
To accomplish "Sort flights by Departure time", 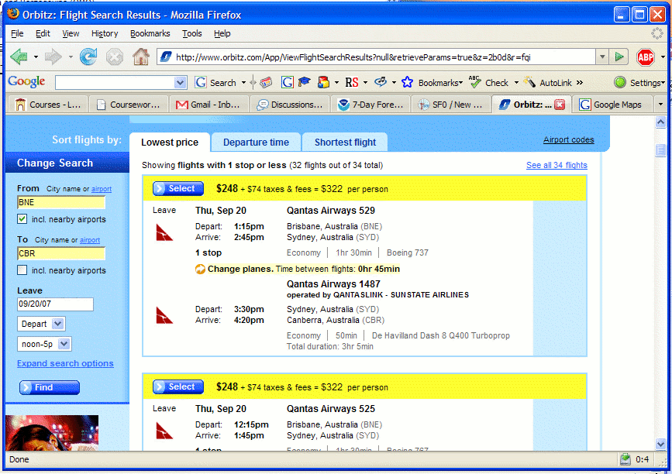I will [x=256, y=143].
